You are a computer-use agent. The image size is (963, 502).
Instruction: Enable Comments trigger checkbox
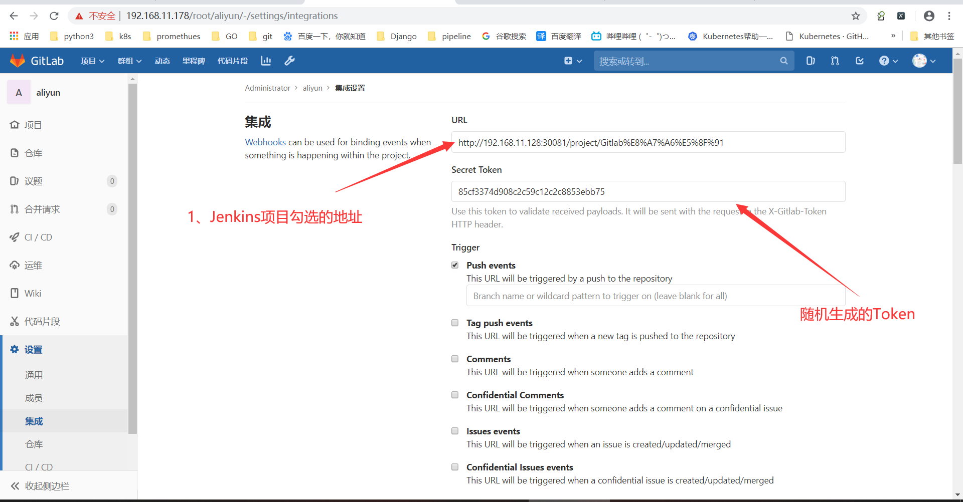[x=455, y=359]
